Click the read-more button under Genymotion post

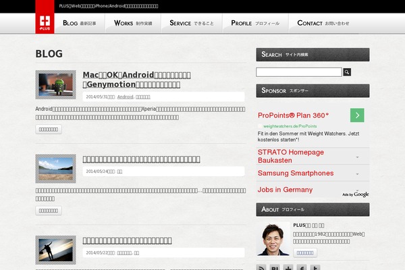click(49, 130)
